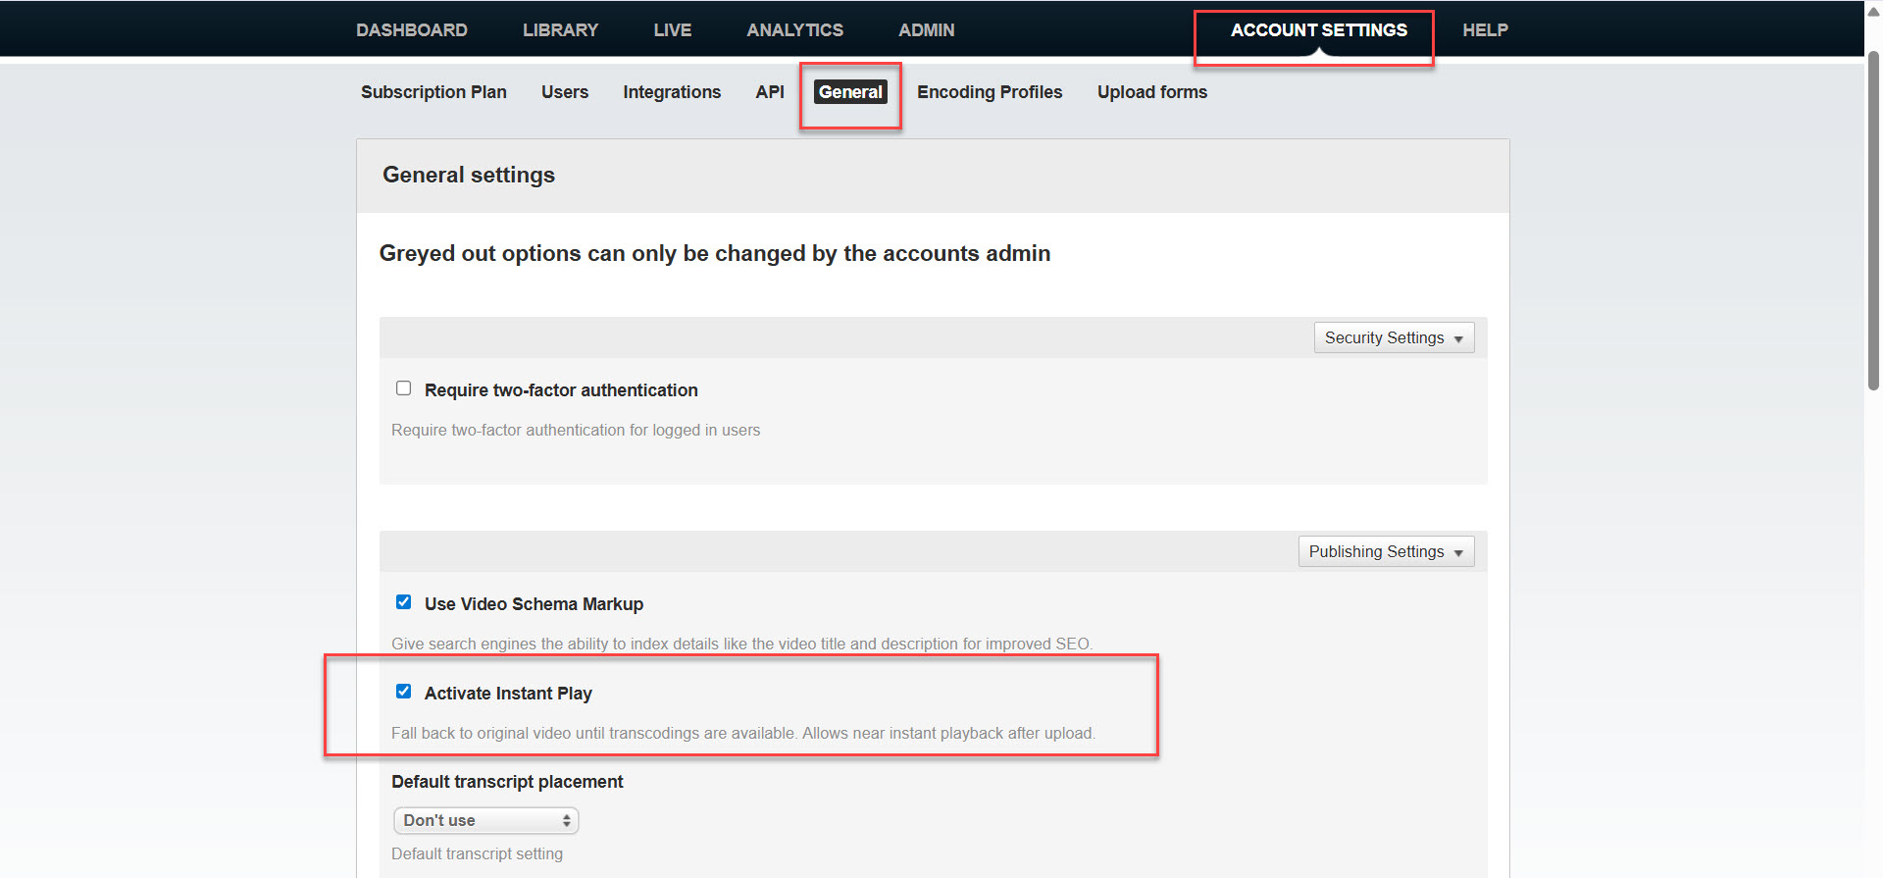Viewport: 1883px width, 878px height.
Task: Open the Users sub-tab
Action: click(x=564, y=92)
